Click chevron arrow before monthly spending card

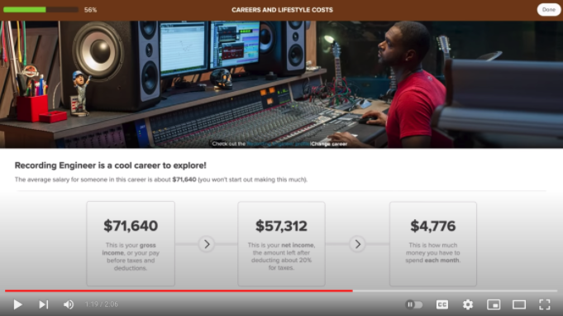coord(357,244)
